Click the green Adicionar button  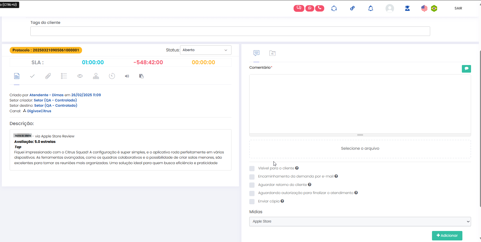tap(447, 235)
